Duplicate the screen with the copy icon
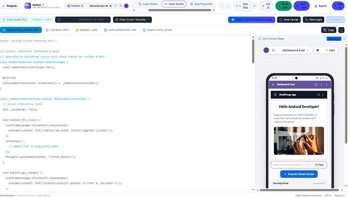348x198 pixels. tap(121, 6)
